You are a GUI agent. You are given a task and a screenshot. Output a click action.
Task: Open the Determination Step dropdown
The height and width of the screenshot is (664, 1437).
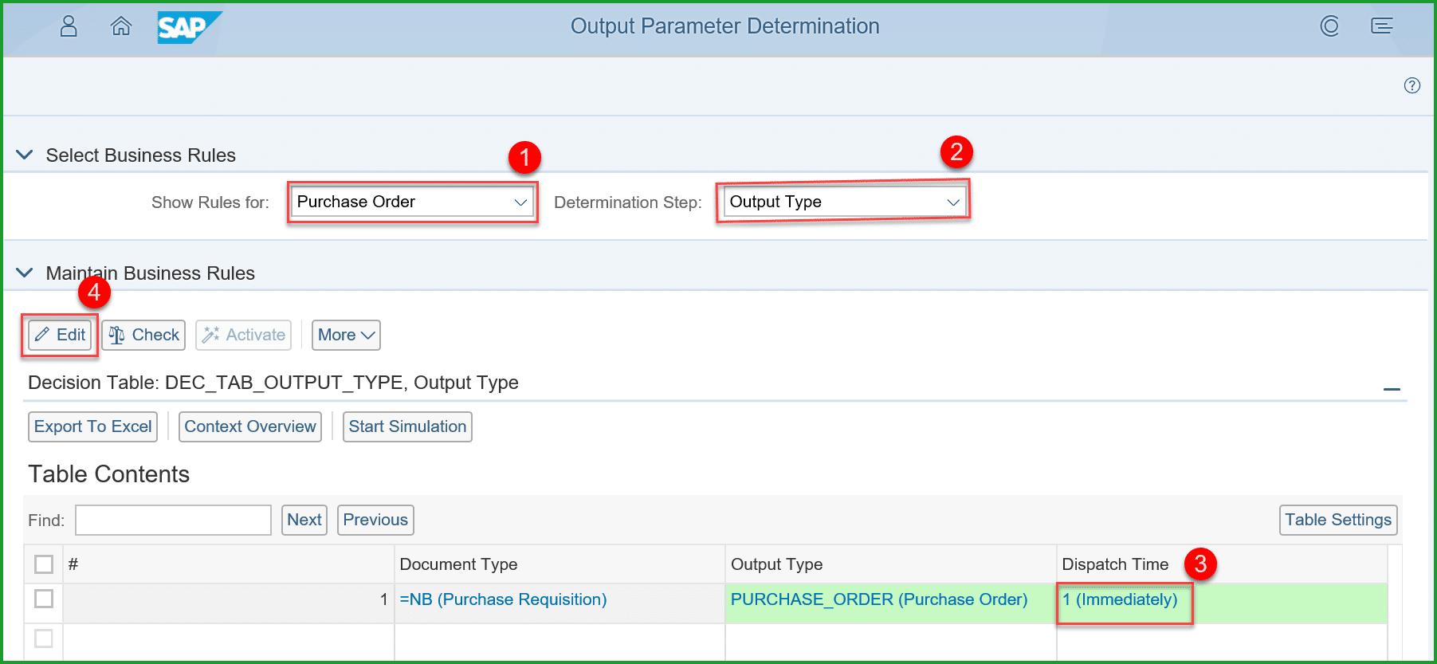(x=843, y=202)
